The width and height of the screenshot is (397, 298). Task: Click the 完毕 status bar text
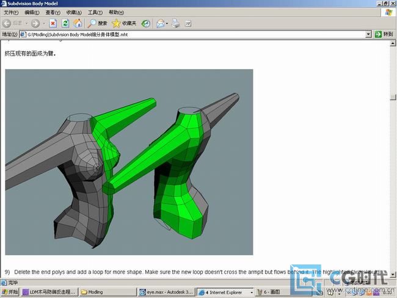click(x=13, y=283)
